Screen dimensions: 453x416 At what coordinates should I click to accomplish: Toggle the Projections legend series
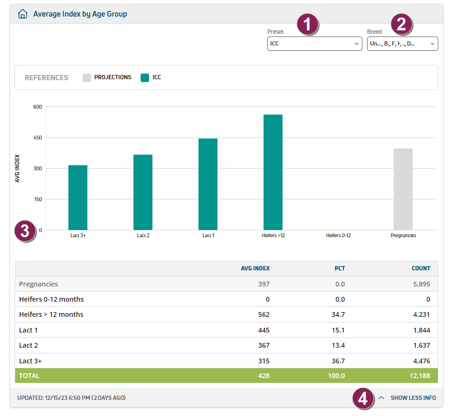[x=113, y=77]
